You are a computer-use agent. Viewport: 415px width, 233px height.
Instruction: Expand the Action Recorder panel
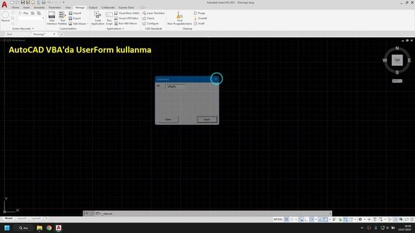[23, 28]
